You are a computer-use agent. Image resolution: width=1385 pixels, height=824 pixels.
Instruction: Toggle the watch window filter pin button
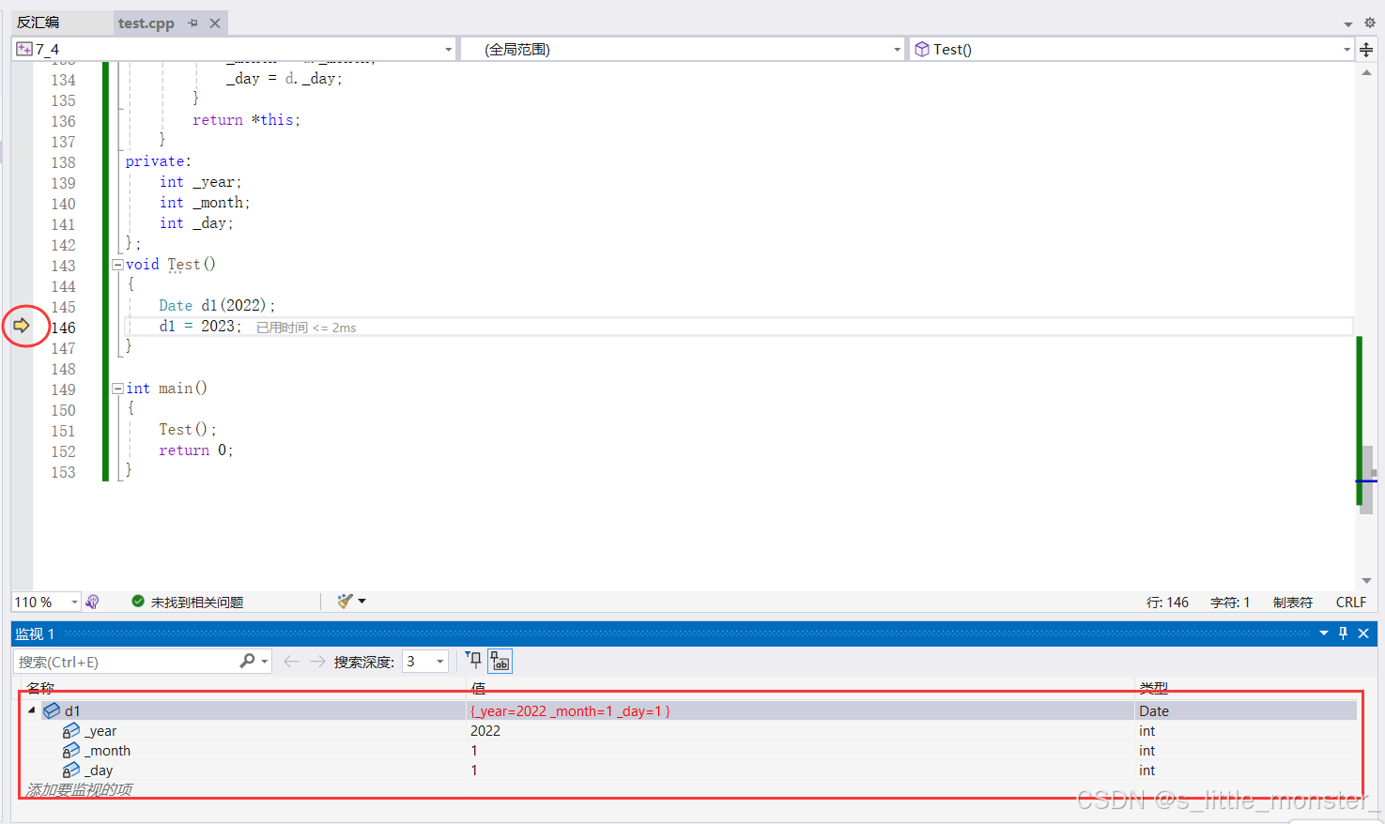point(474,661)
